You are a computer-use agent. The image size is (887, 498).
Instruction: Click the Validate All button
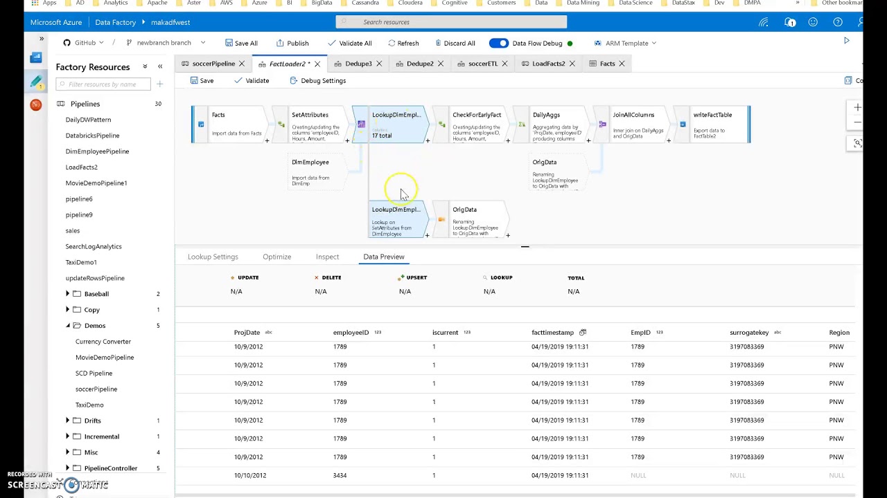(350, 44)
